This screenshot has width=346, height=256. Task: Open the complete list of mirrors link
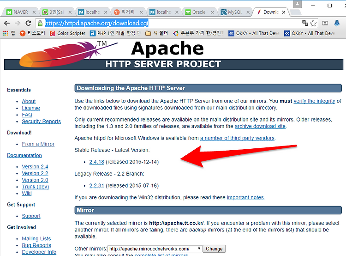(x=161, y=255)
